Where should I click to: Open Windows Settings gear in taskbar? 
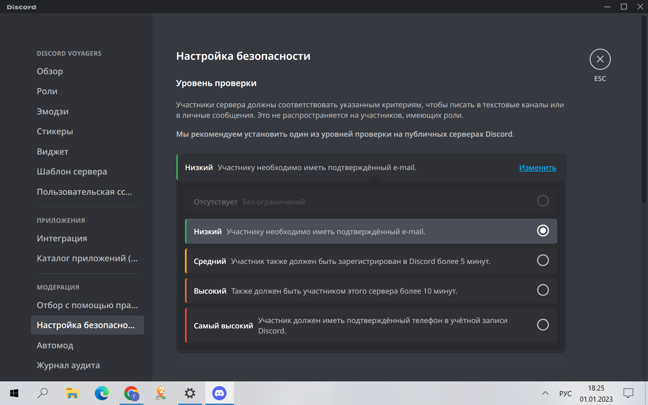click(190, 393)
